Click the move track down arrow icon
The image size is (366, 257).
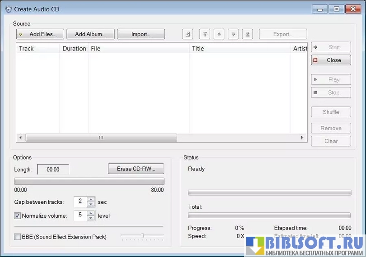pos(233,34)
